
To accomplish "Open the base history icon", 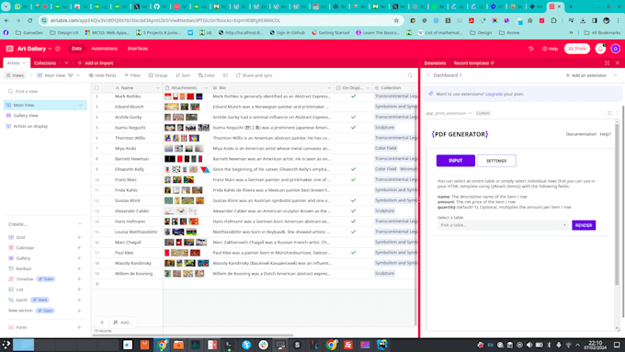I will click(530, 49).
